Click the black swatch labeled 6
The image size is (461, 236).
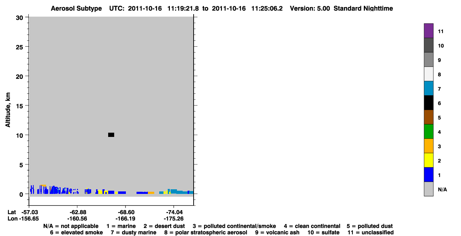pos(428,103)
